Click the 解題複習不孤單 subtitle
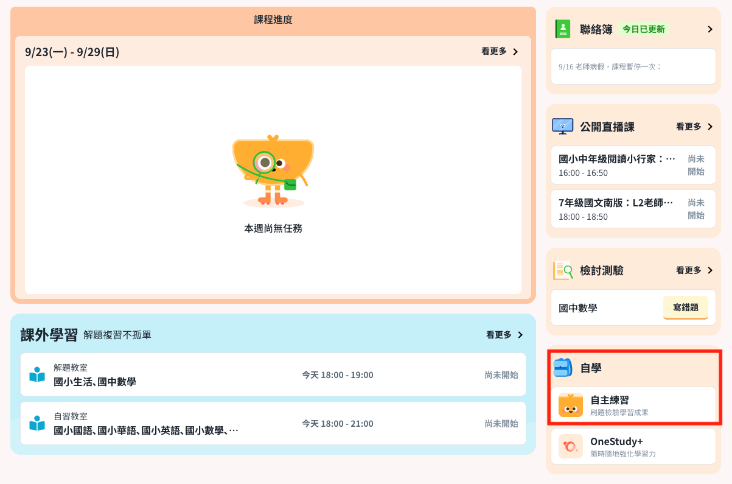Viewport: 732px width, 484px height. [x=117, y=335]
